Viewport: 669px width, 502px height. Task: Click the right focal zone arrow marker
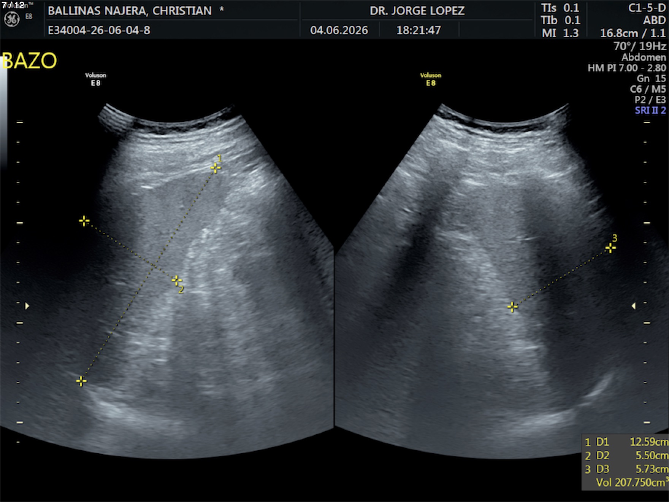click(633, 306)
